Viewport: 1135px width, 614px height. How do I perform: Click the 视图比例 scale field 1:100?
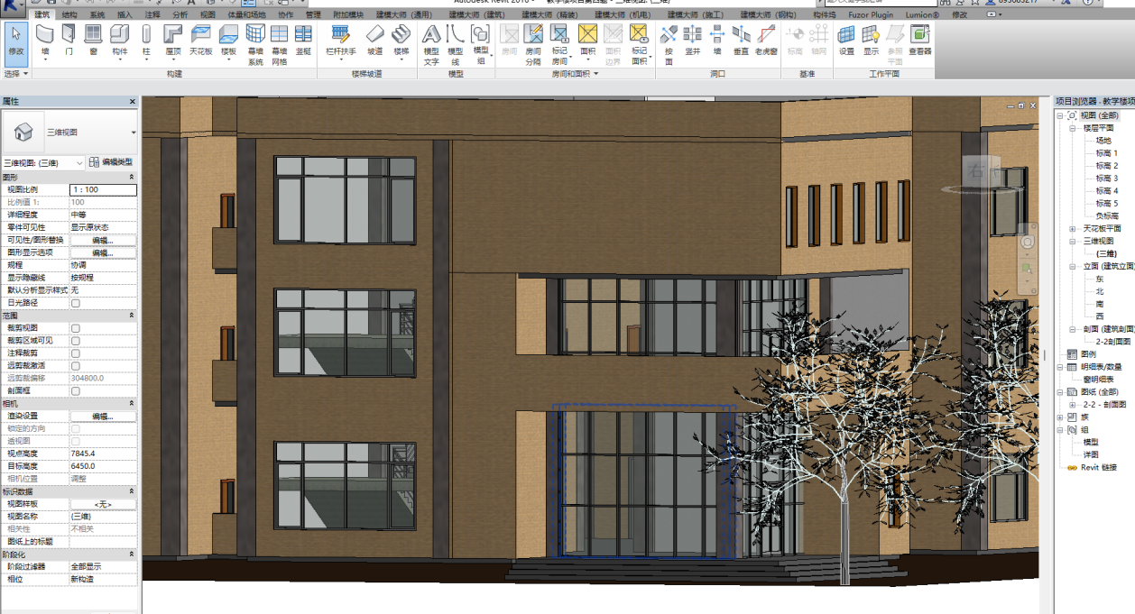[x=103, y=190]
